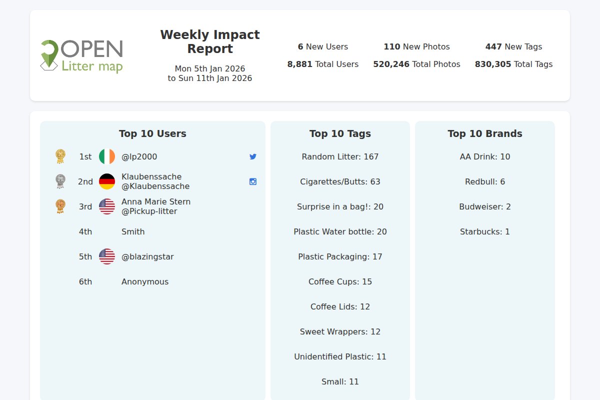The width and height of the screenshot is (600, 400).
Task: Click the Top 10 Users heading
Action: click(152, 133)
